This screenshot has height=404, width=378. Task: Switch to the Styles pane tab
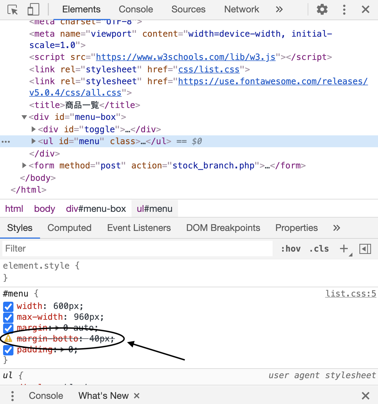tap(20, 228)
